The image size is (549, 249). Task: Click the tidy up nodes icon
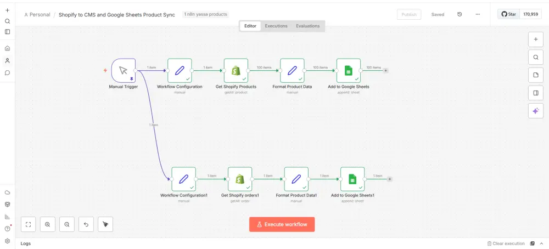105,224
